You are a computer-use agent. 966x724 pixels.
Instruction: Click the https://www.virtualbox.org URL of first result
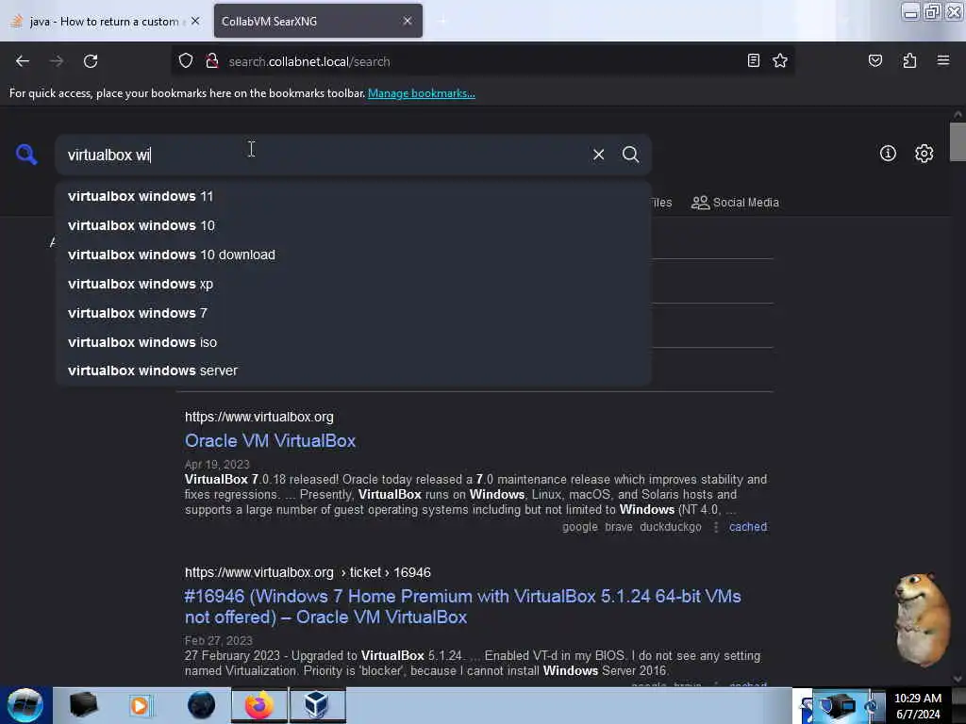click(x=259, y=417)
